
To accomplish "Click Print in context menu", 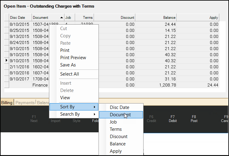I will (x=65, y=50).
